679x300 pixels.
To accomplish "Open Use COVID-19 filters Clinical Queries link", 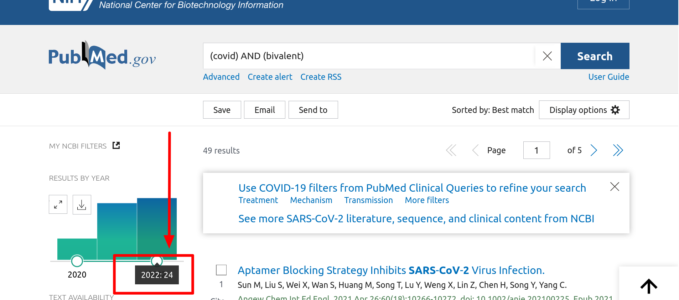I will click(412, 188).
